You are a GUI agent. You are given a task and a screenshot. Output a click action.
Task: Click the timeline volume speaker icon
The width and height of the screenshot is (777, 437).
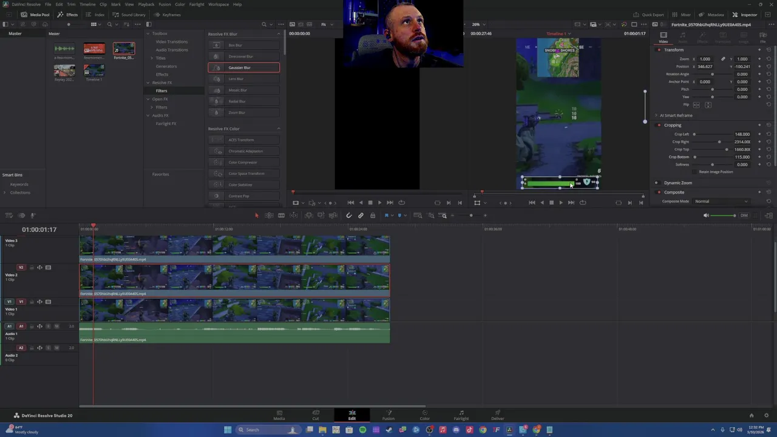point(705,215)
